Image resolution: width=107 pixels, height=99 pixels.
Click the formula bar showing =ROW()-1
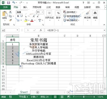click(74, 30)
